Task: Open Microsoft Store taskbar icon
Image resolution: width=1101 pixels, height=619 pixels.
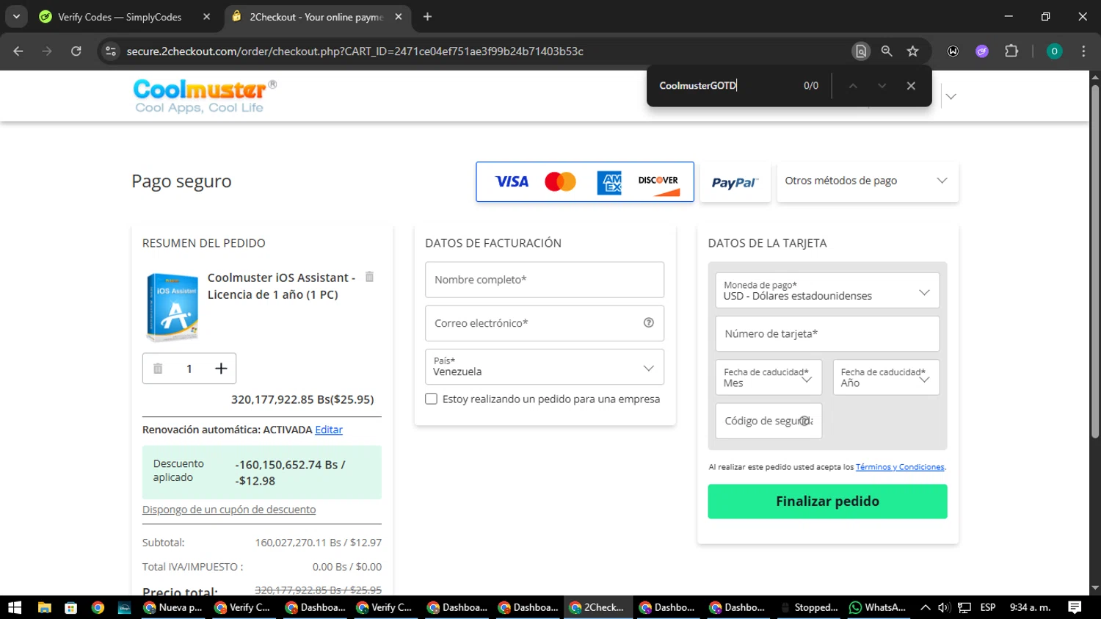Action: [71, 607]
